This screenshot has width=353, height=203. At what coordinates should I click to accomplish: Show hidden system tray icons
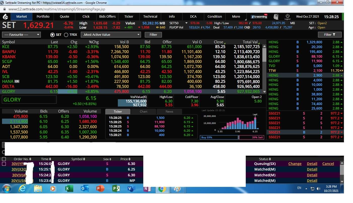306,188
